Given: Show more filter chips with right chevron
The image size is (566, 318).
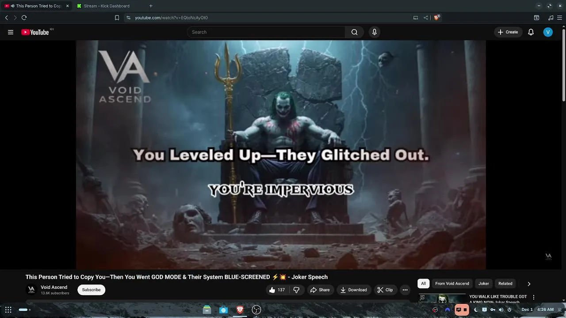Looking at the screenshot, I should point(529,284).
